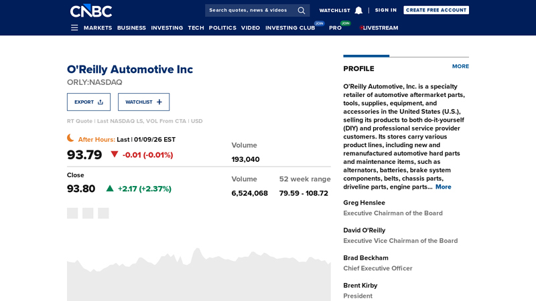Click the red livestream dot indicator

tap(361, 27)
